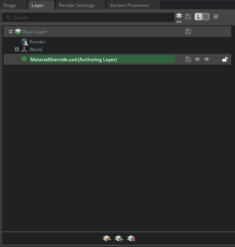The width and height of the screenshot is (235, 247).
Task: Save the Root Layer using its disk icon
Action: 188,32
